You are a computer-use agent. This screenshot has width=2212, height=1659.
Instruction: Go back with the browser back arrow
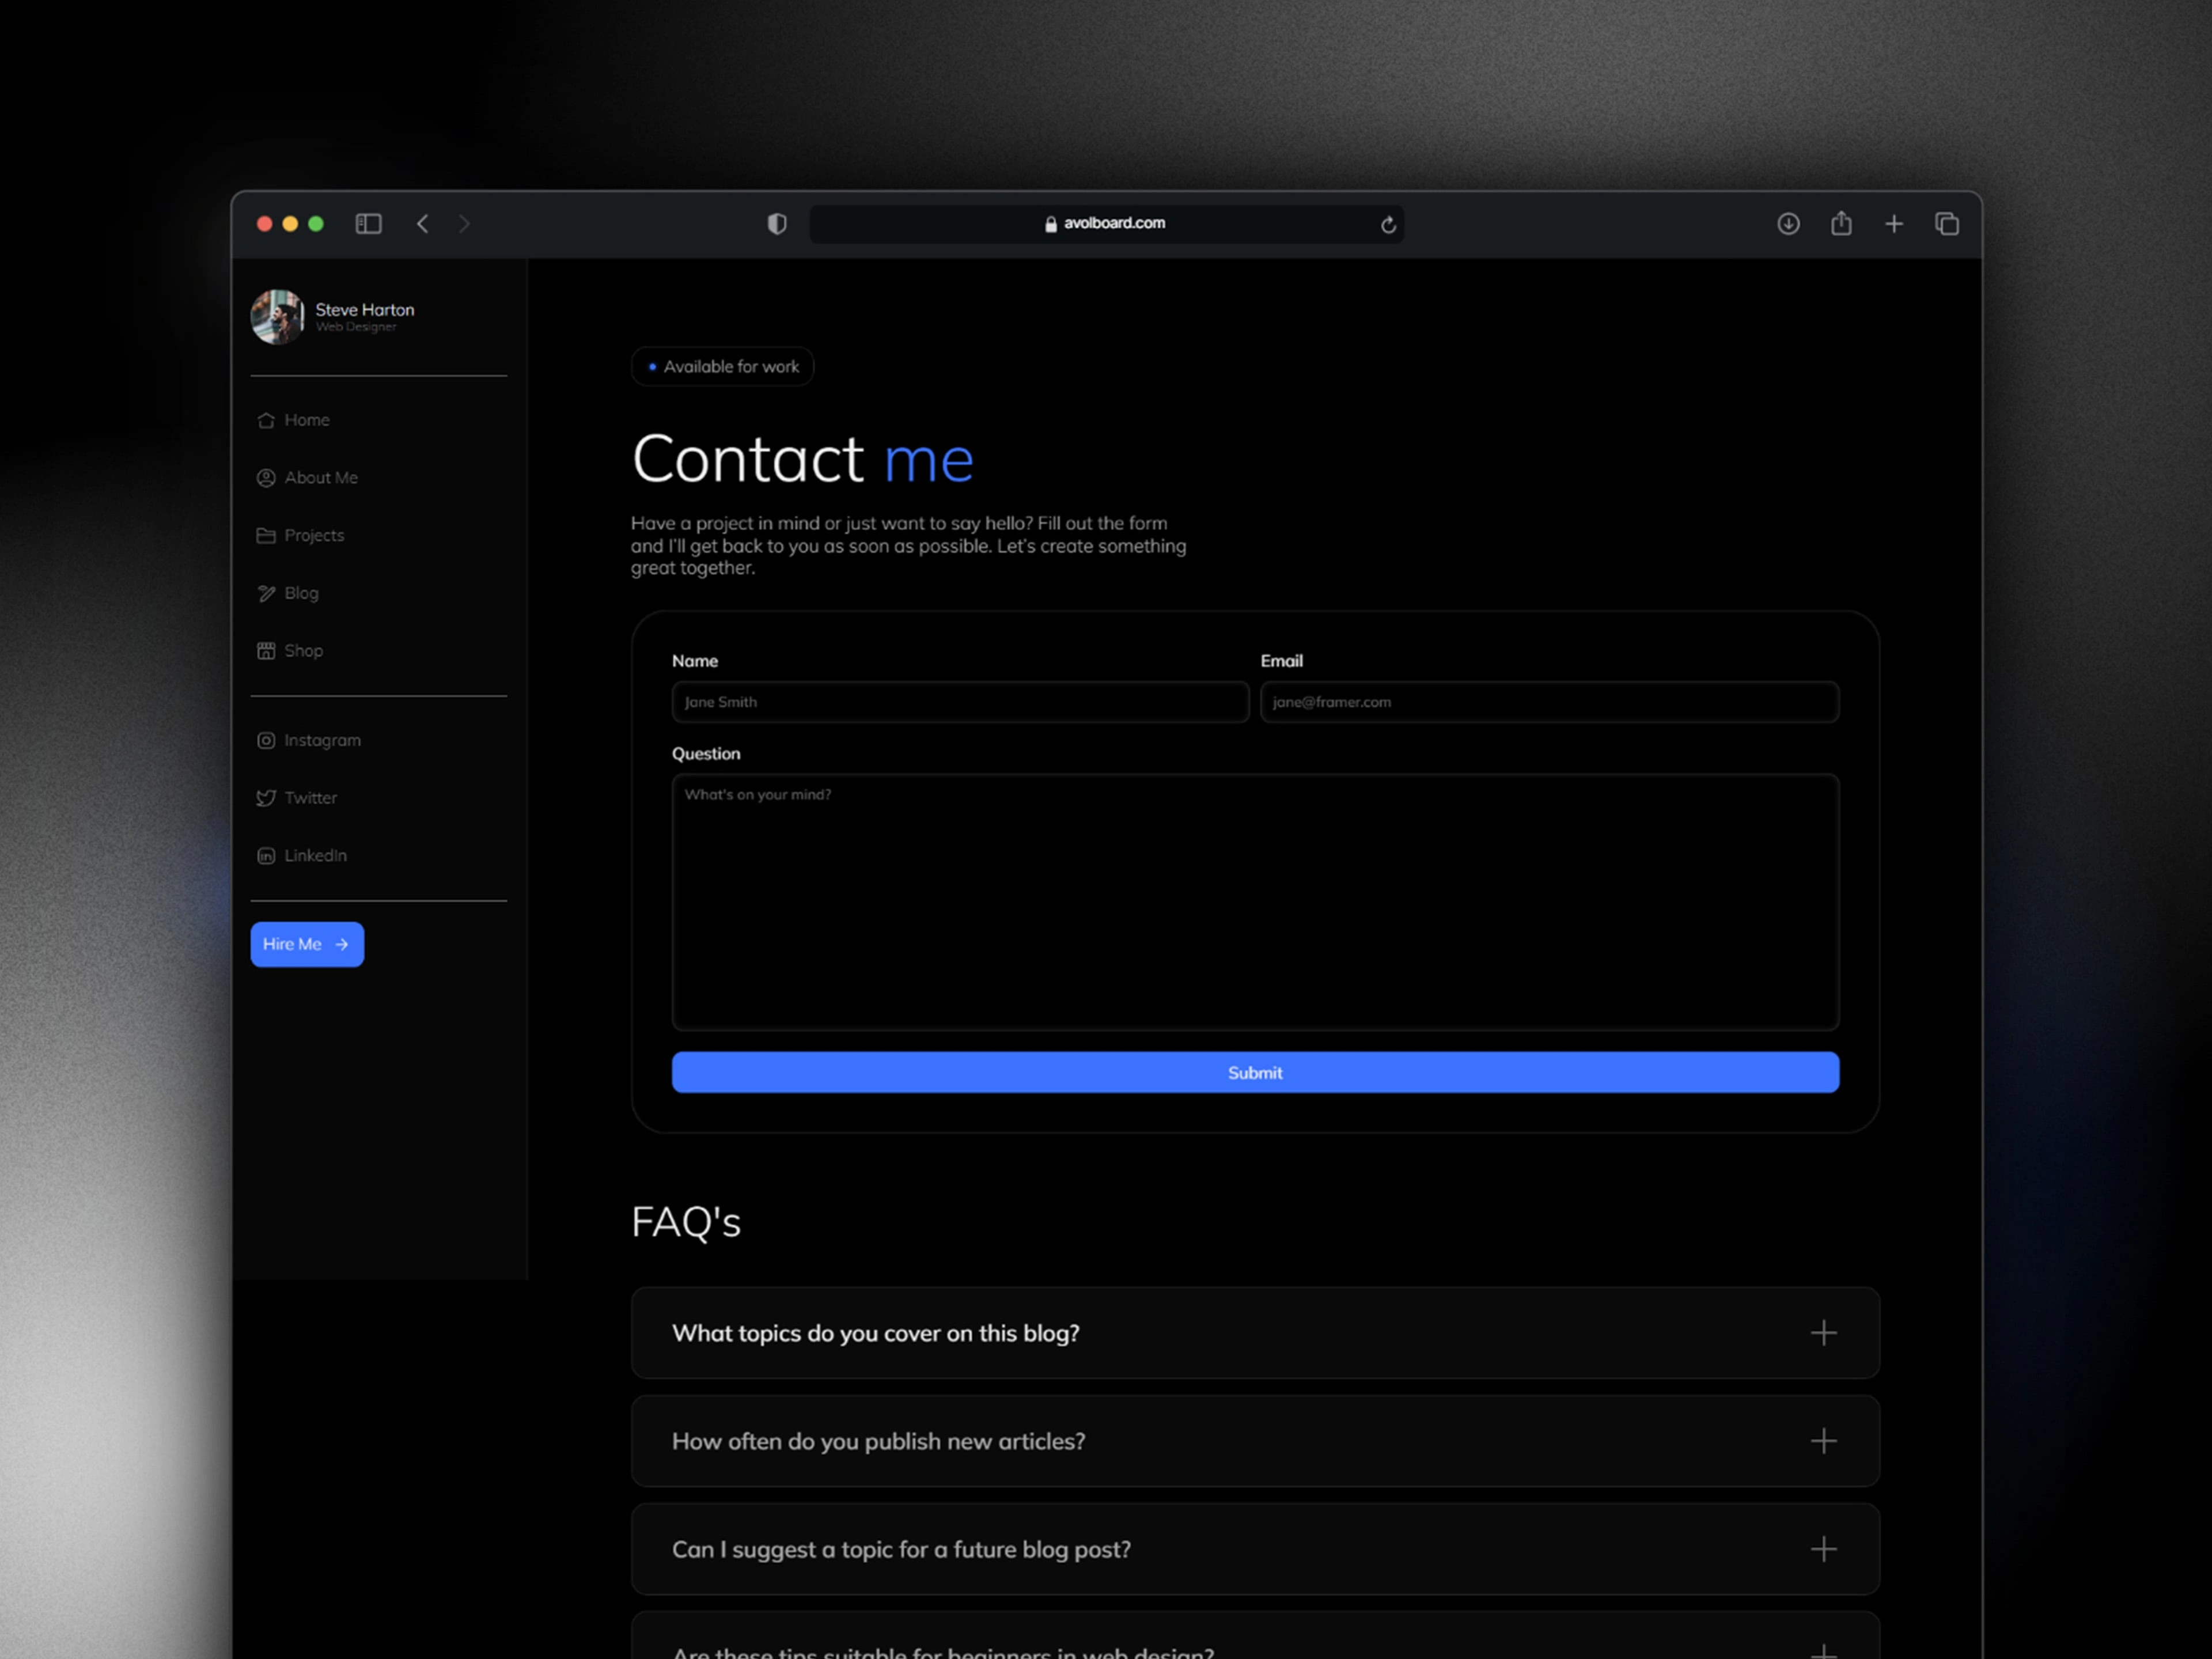click(422, 224)
